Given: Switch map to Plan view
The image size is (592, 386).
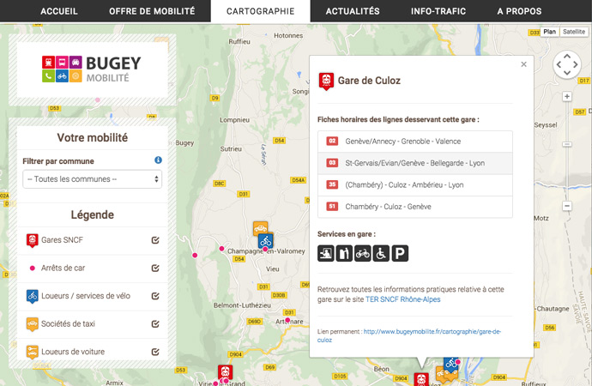Looking at the screenshot, I should (x=549, y=32).
